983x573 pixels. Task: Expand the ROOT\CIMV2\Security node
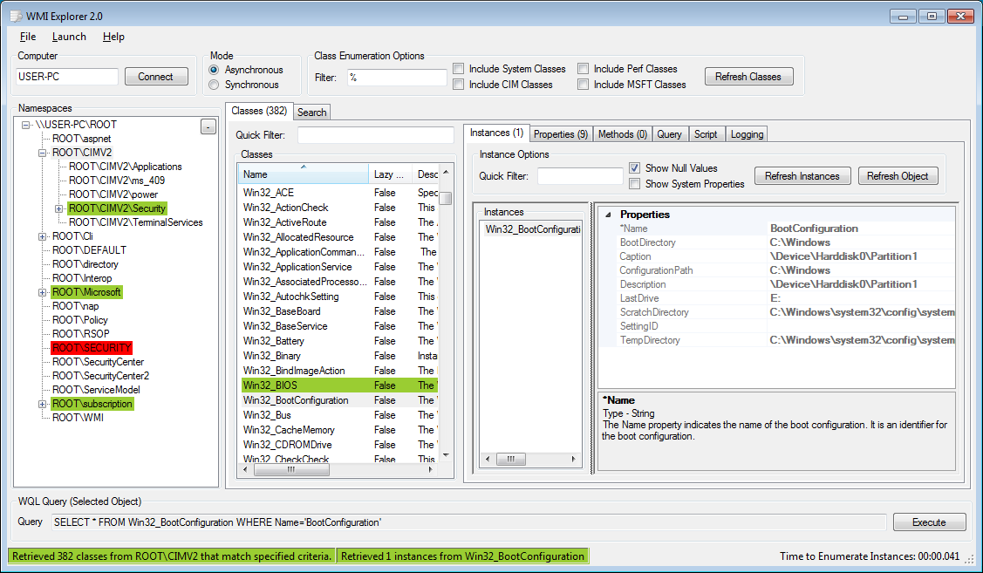click(x=58, y=208)
